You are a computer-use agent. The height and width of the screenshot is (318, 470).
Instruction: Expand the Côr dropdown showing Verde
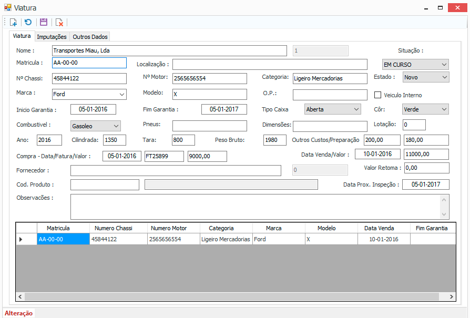click(425, 109)
